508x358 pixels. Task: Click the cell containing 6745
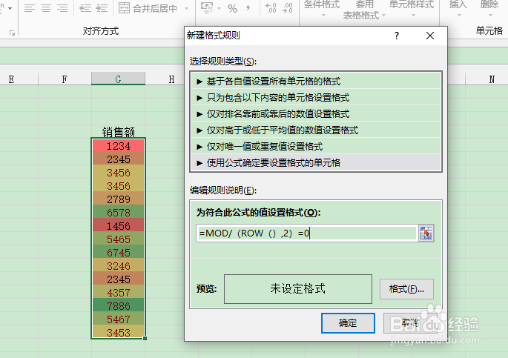(x=119, y=252)
